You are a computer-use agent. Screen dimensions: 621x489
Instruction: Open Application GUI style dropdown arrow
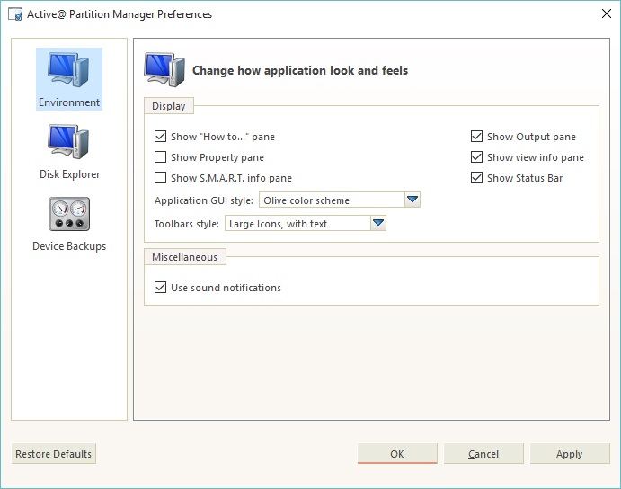click(413, 200)
